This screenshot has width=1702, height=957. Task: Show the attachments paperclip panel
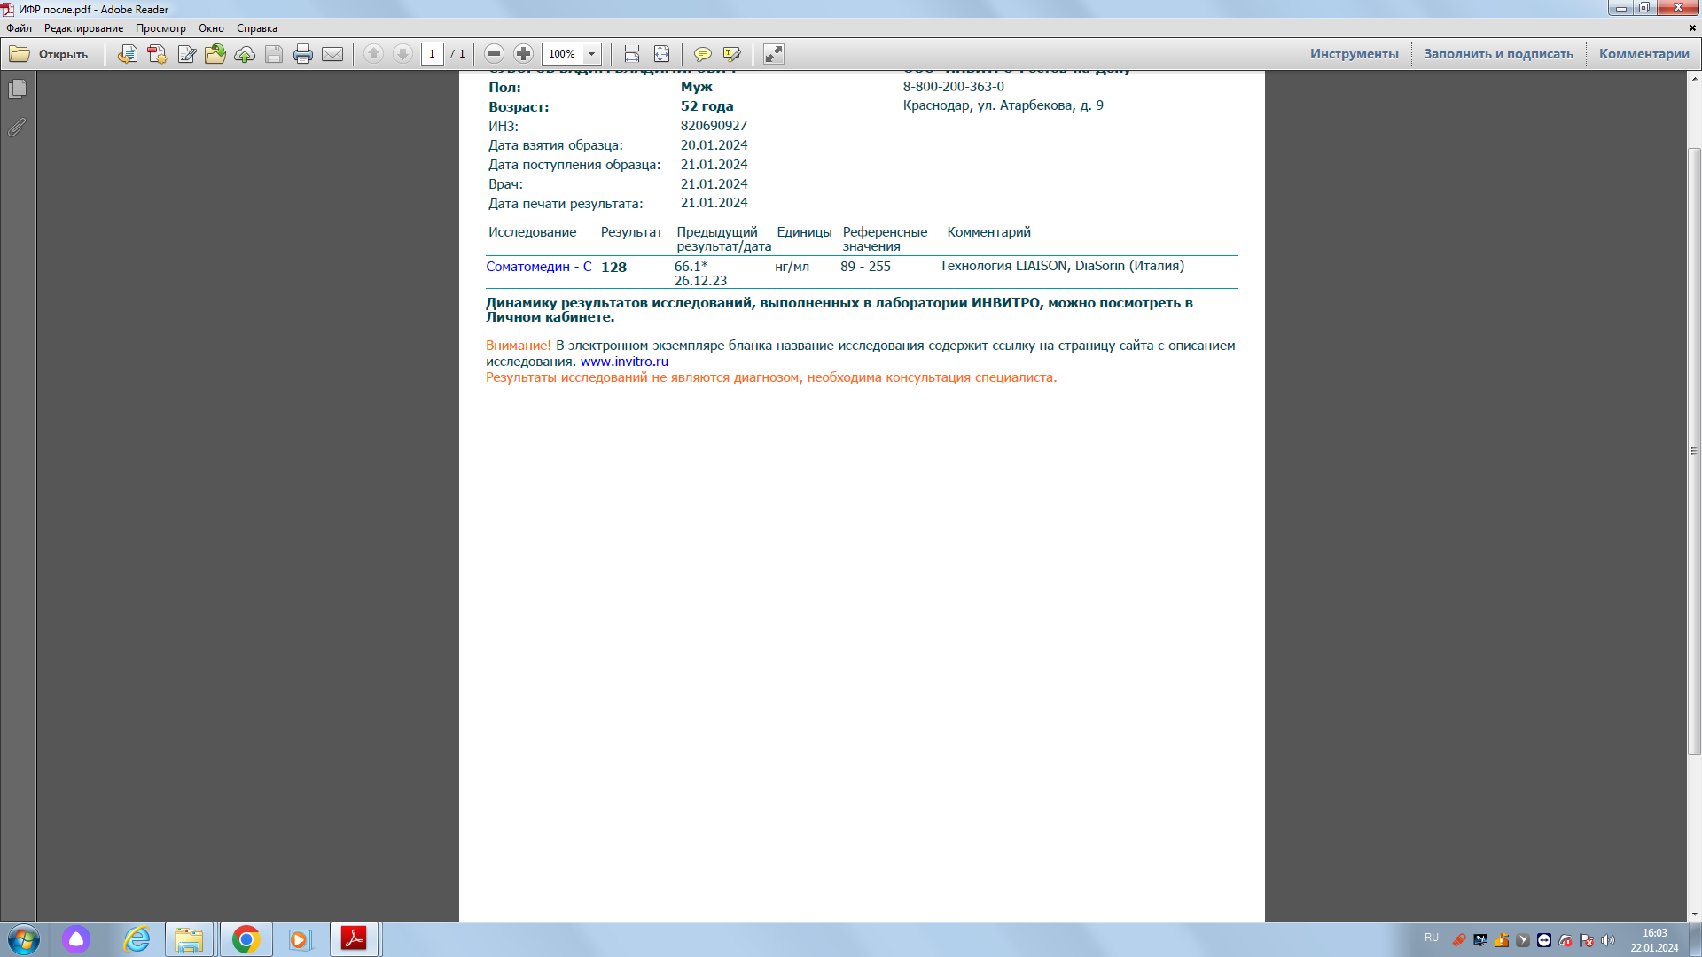click(x=17, y=127)
